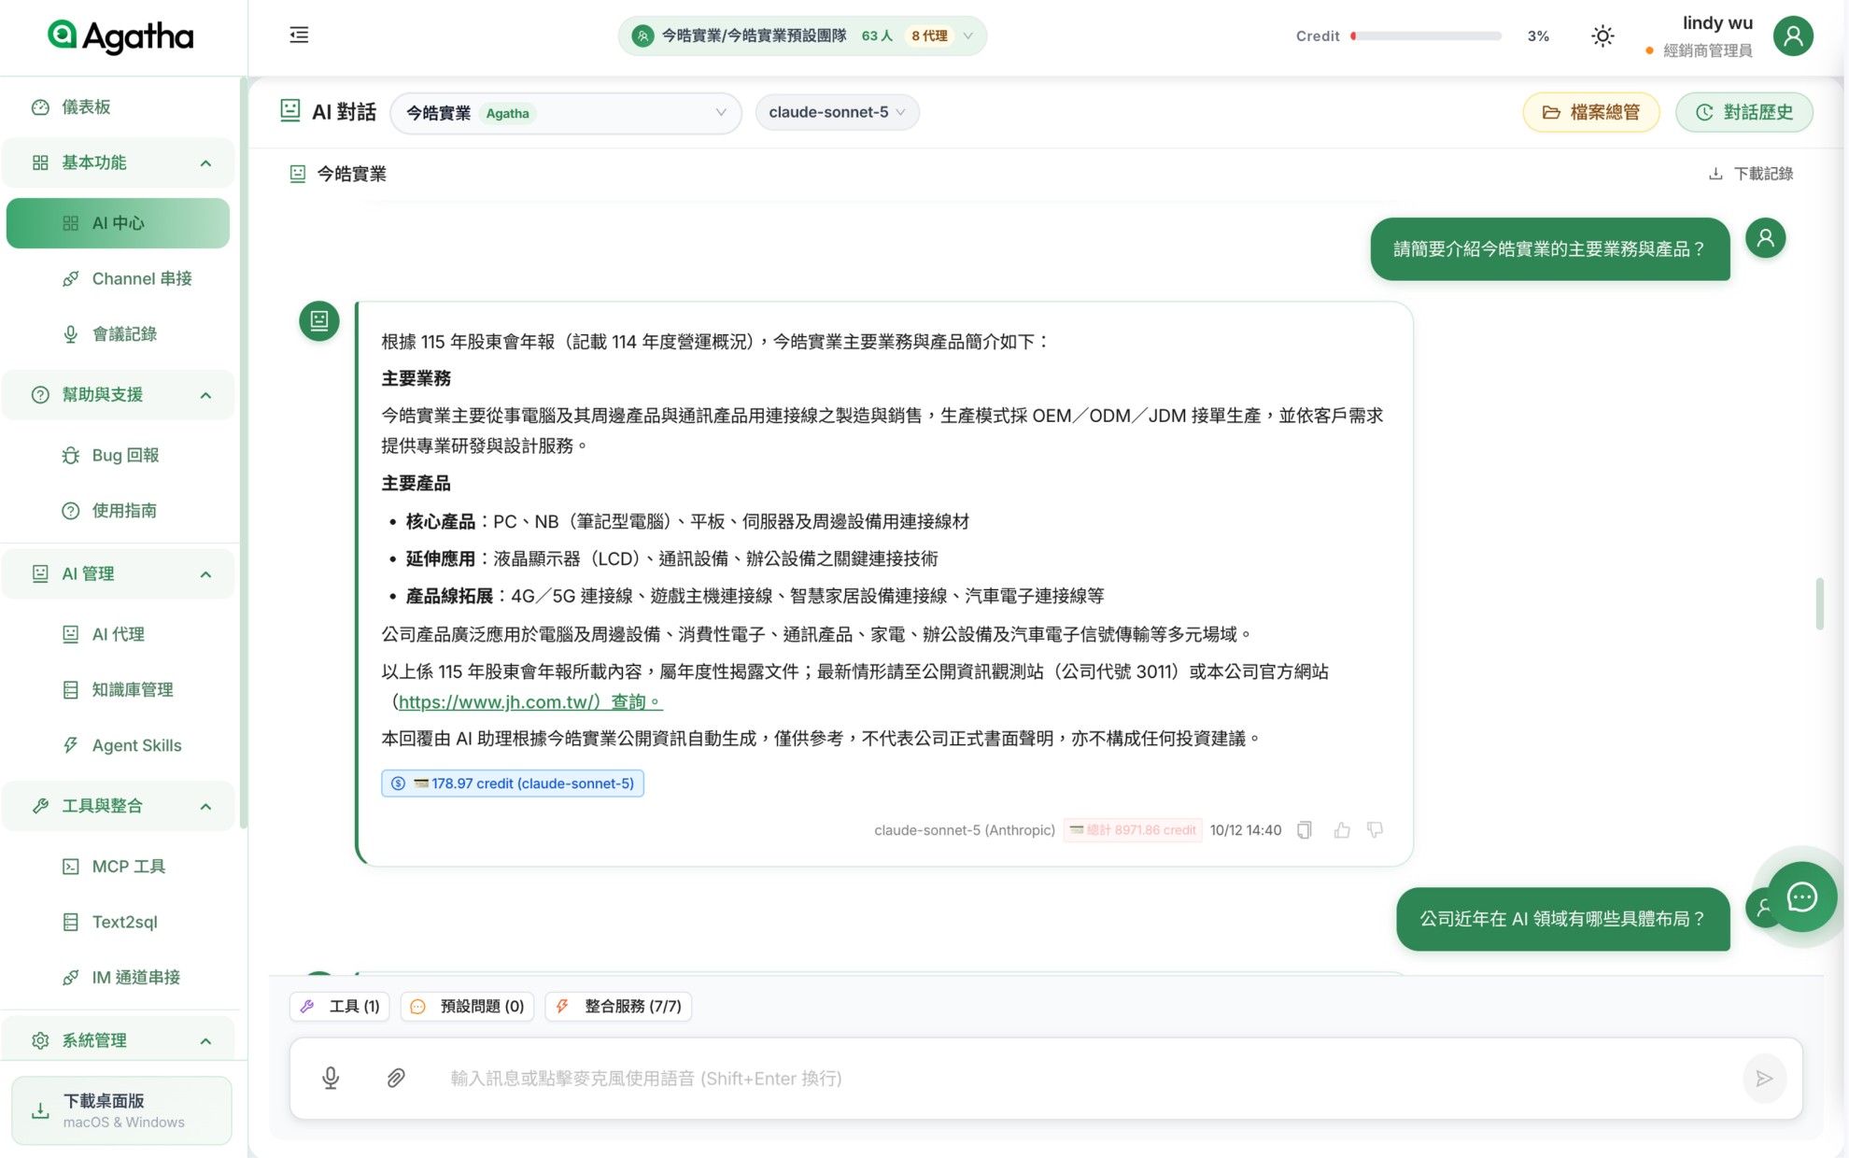The height and width of the screenshot is (1158, 1849).
Task: Click the user avatar beside first question
Action: coord(1765,238)
